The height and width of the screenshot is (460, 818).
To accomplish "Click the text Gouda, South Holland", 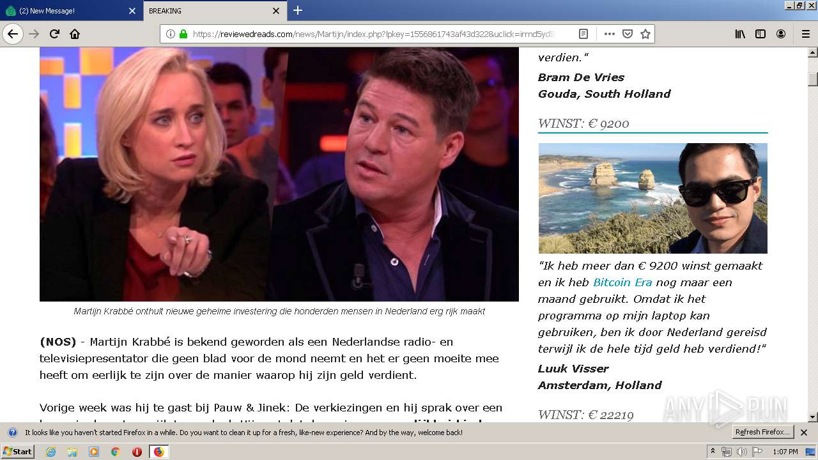I will click(605, 94).
